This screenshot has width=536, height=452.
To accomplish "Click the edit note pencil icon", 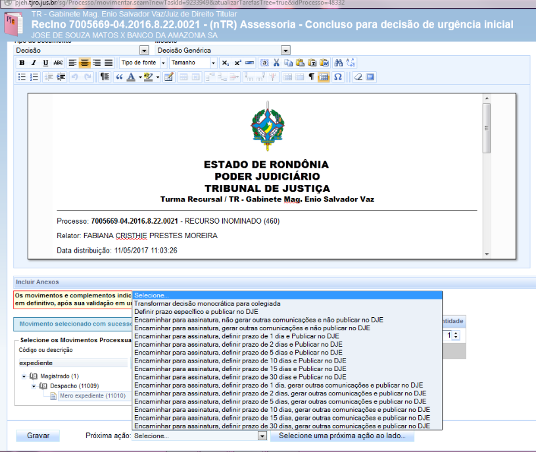I will [x=169, y=77].
